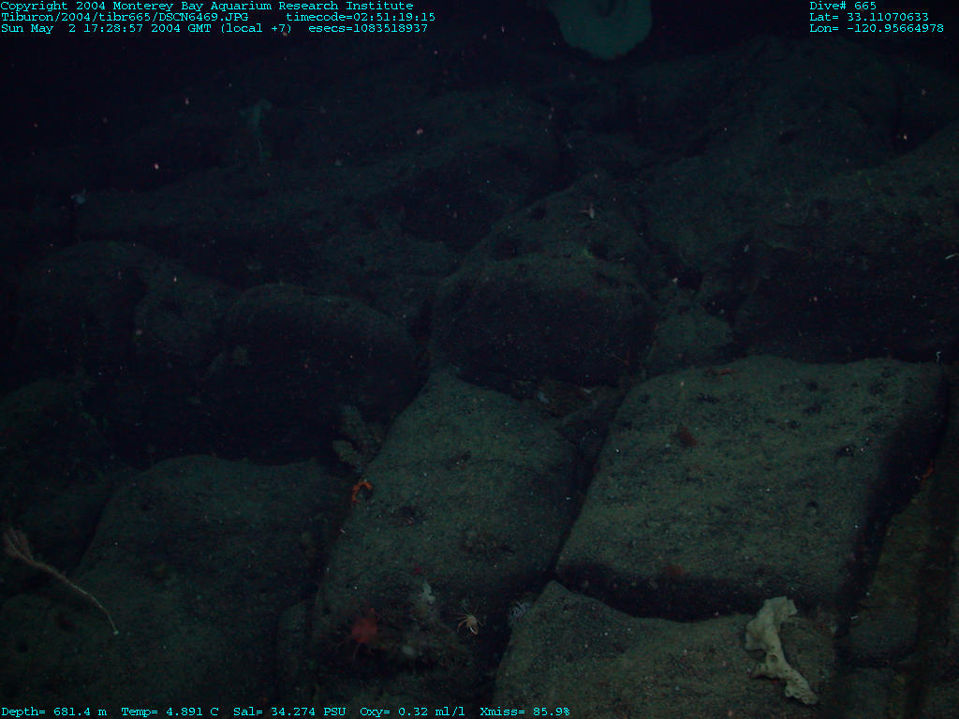The height and width of the screenshot is (719, 959).
Task: Click the 'esecs=1083518937' value
Action: pyautogui.click(x=368, y=28)
